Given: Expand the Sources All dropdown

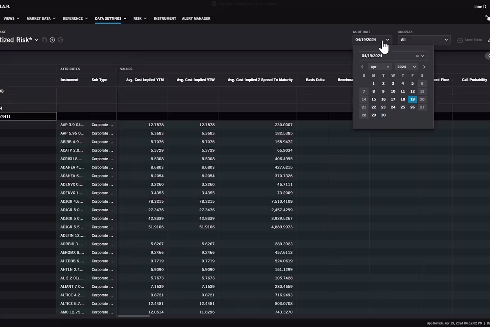Looking at the screenshot, I should [424, 40].
